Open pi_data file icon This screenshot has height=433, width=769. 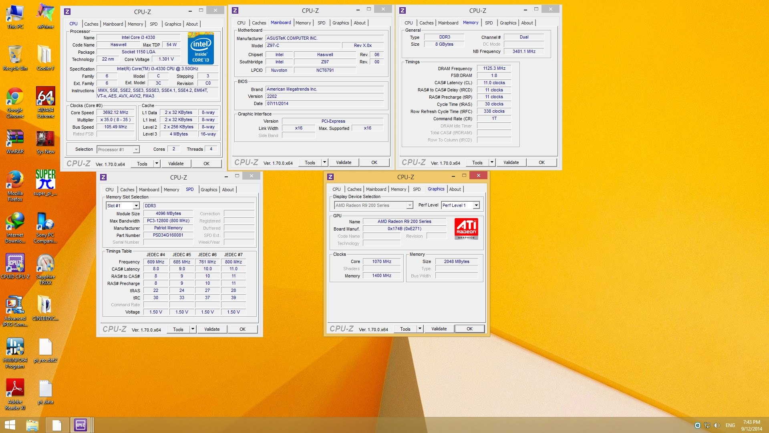(x=45, y=391)
